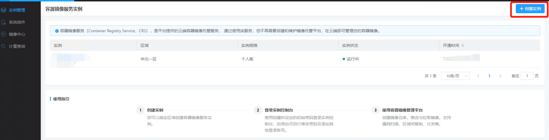This screenshot has width=549, height=140.
Task: Open the 10条/页 page size dropdown
Action: pyautogui.click(x=455, y=76)
